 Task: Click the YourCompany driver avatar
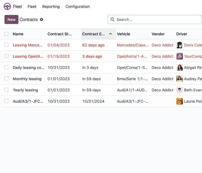[179, 56]
